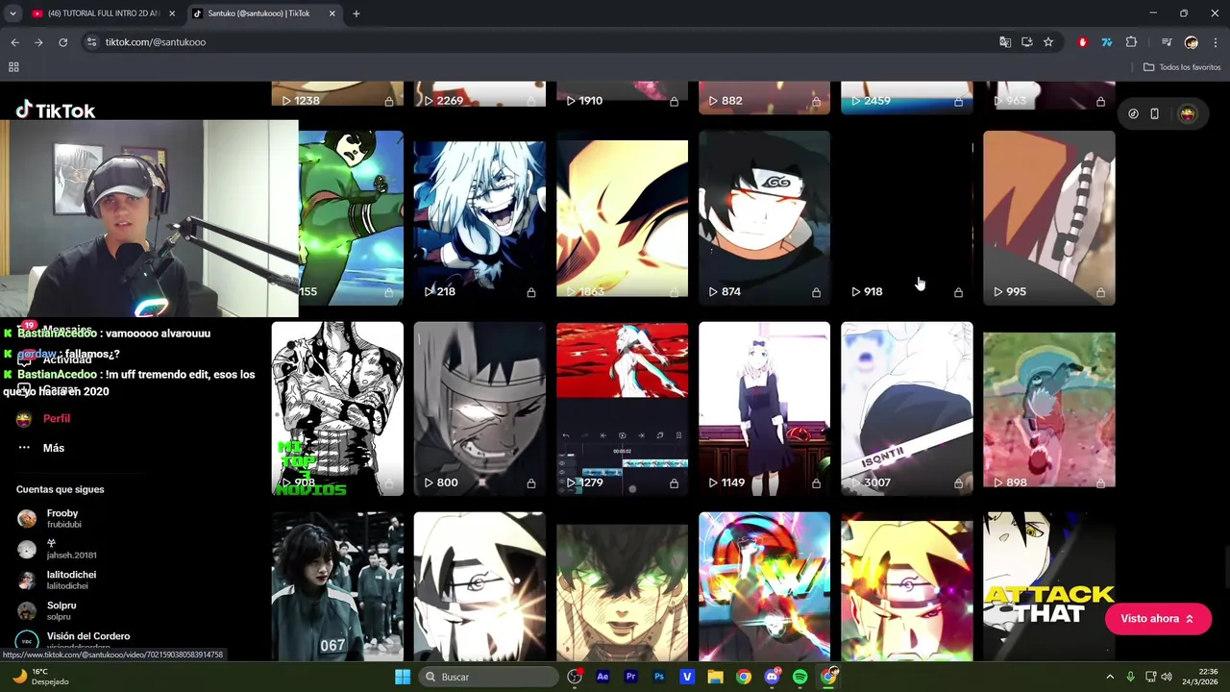Click the red hand extension icon
The image size is (1230, 692).
point(1083,42)
